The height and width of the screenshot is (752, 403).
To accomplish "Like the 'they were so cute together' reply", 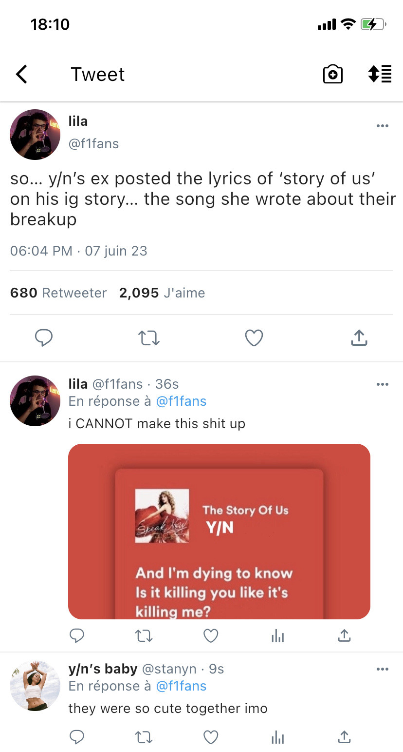I will (x=210, y=737).
